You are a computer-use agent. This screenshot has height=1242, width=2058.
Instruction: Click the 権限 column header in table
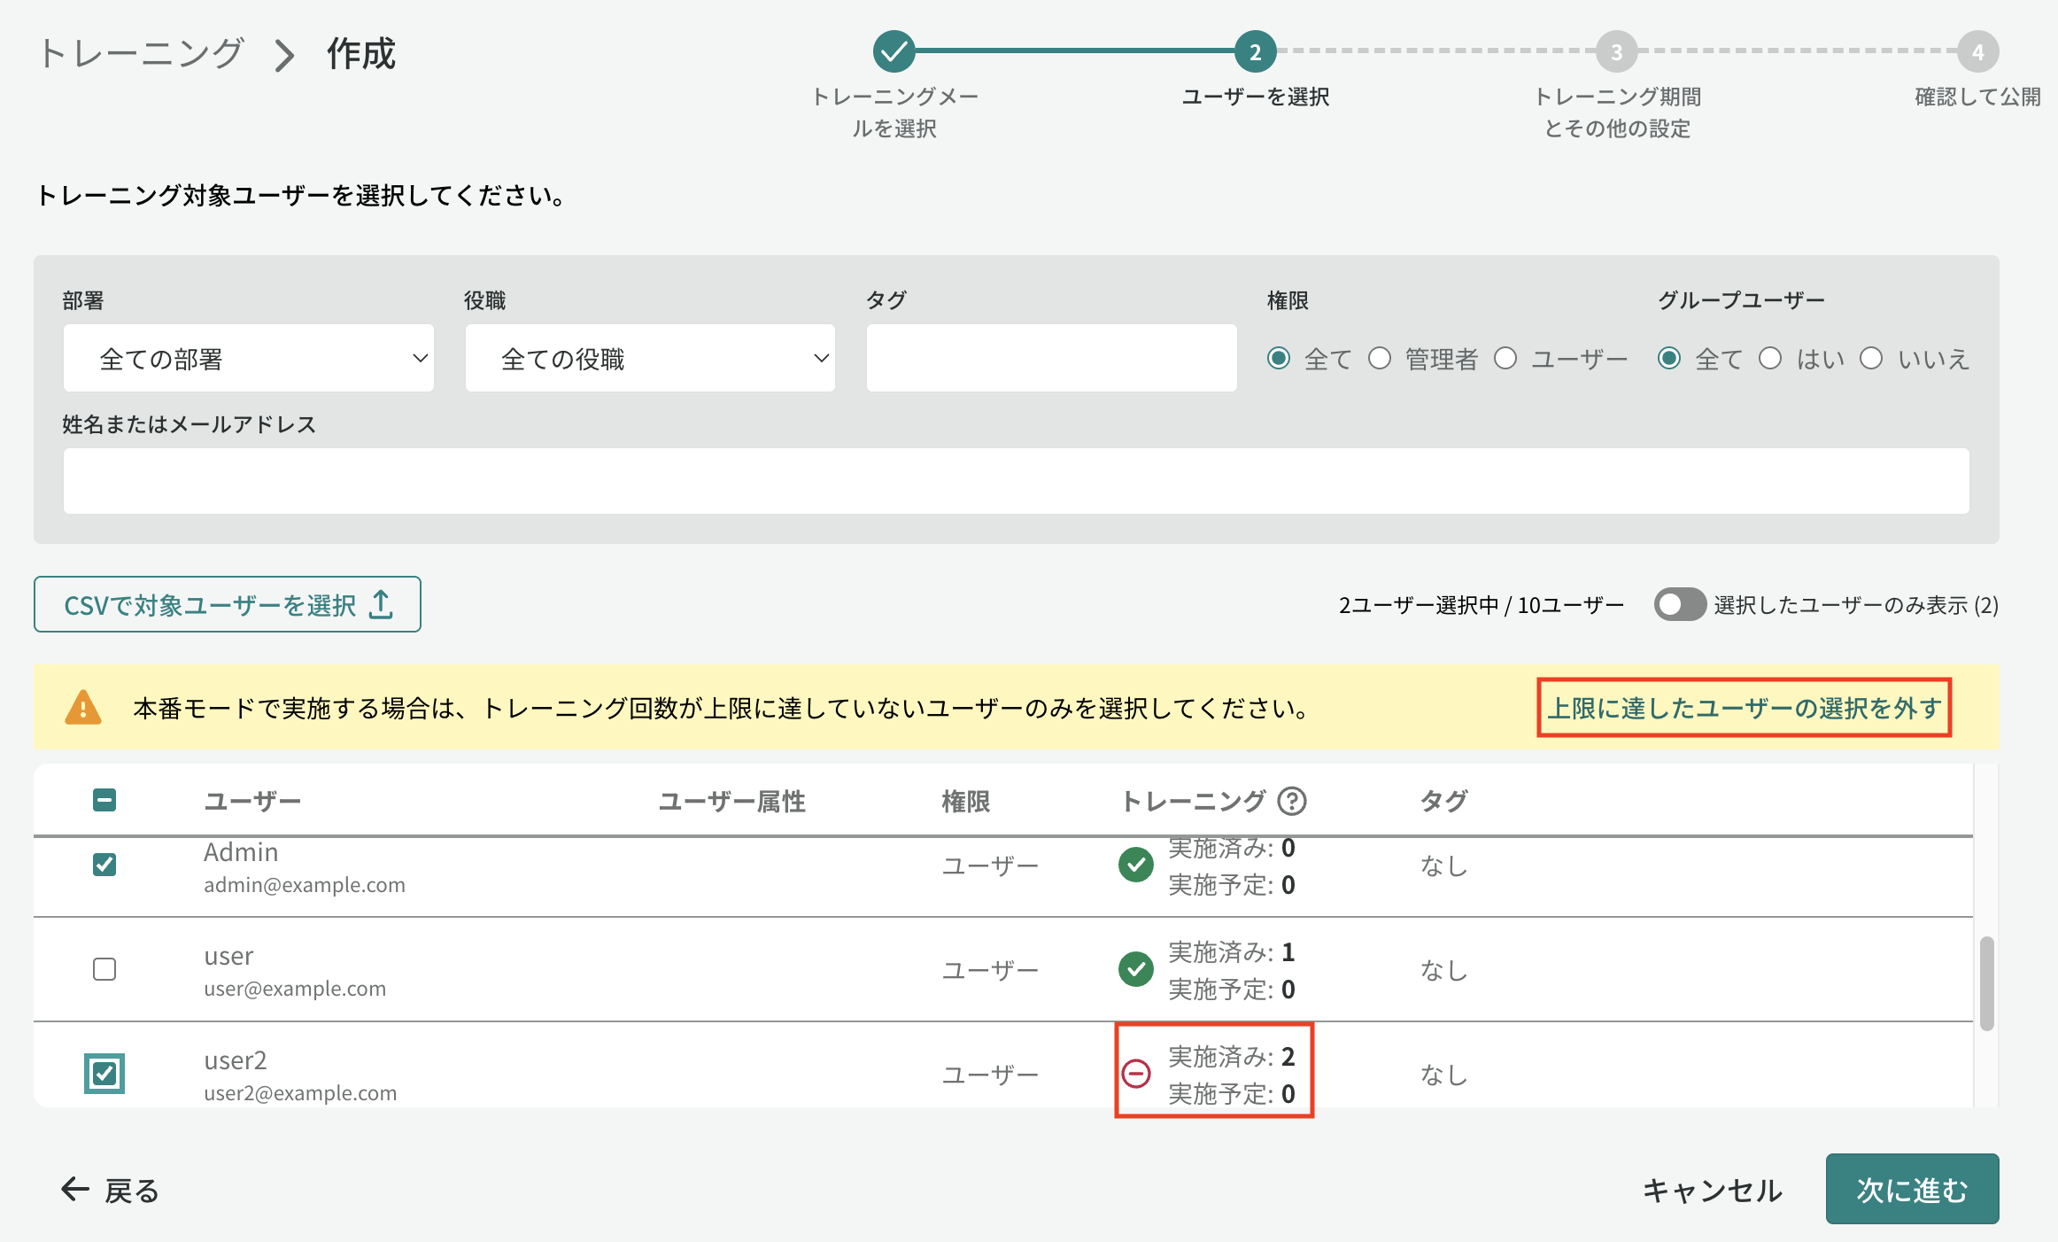coord(965,801)
